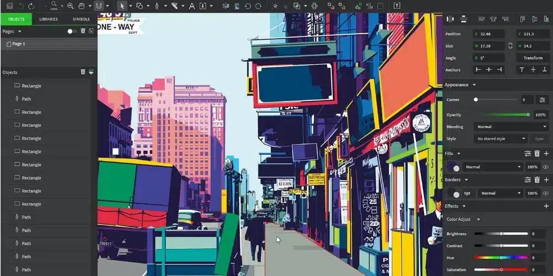
Task: Choose the Text tool
Action: [x=192, y=6]
